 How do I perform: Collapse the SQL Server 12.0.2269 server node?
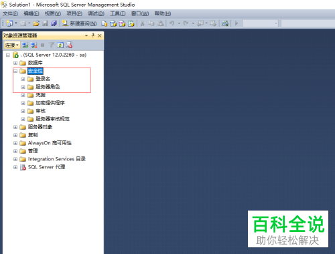tap(8, 55)
